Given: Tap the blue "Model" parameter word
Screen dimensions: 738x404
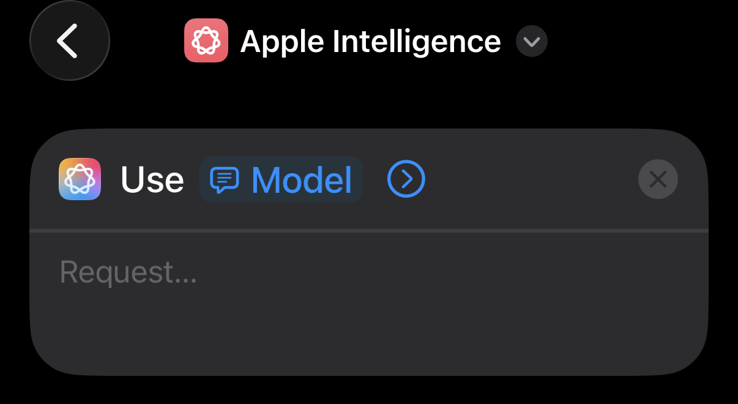Looking at the screenshot, I should [302, 180].
